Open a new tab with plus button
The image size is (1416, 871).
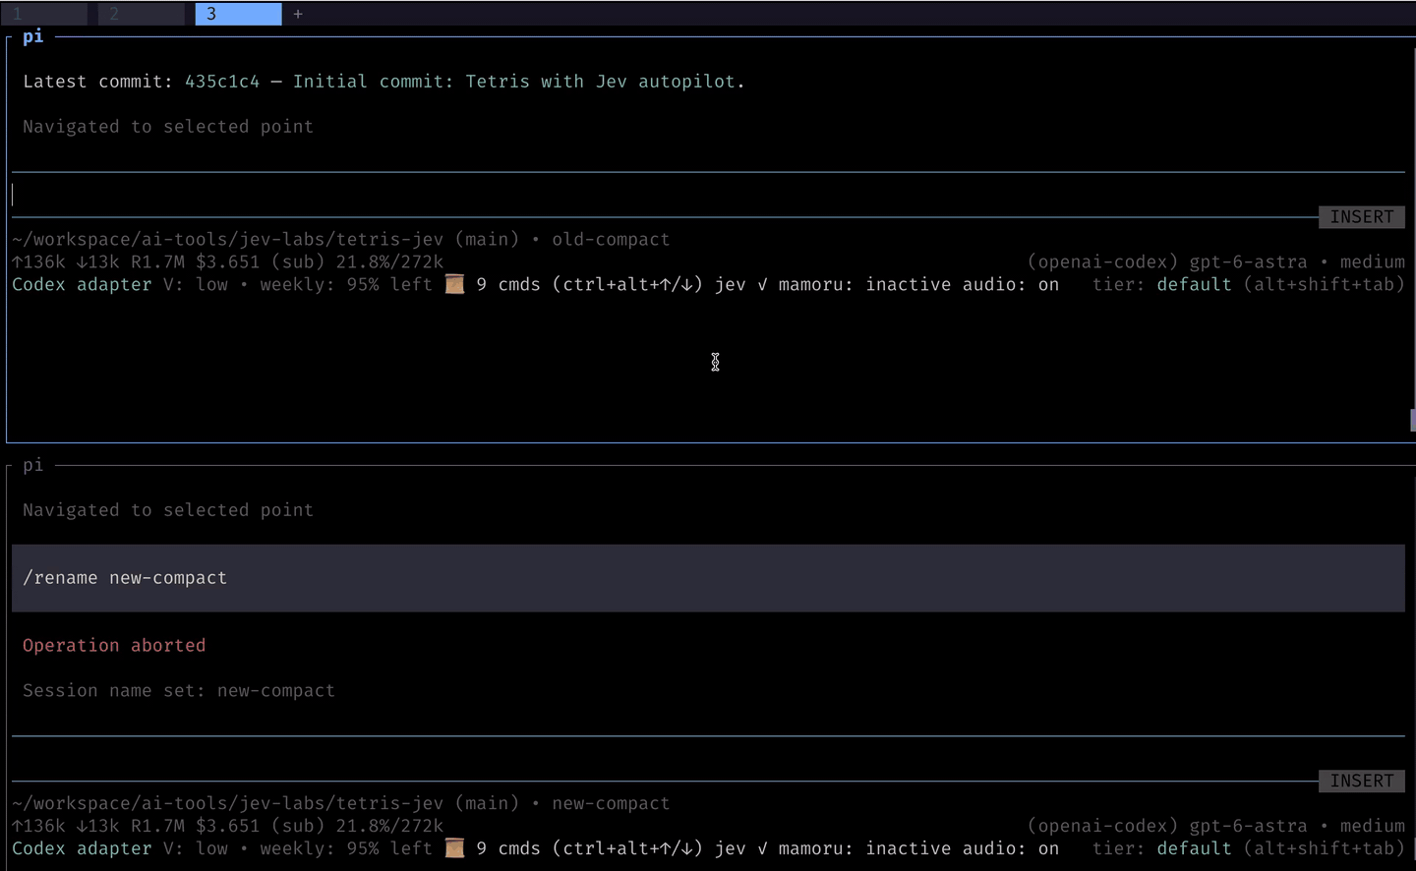298,14
